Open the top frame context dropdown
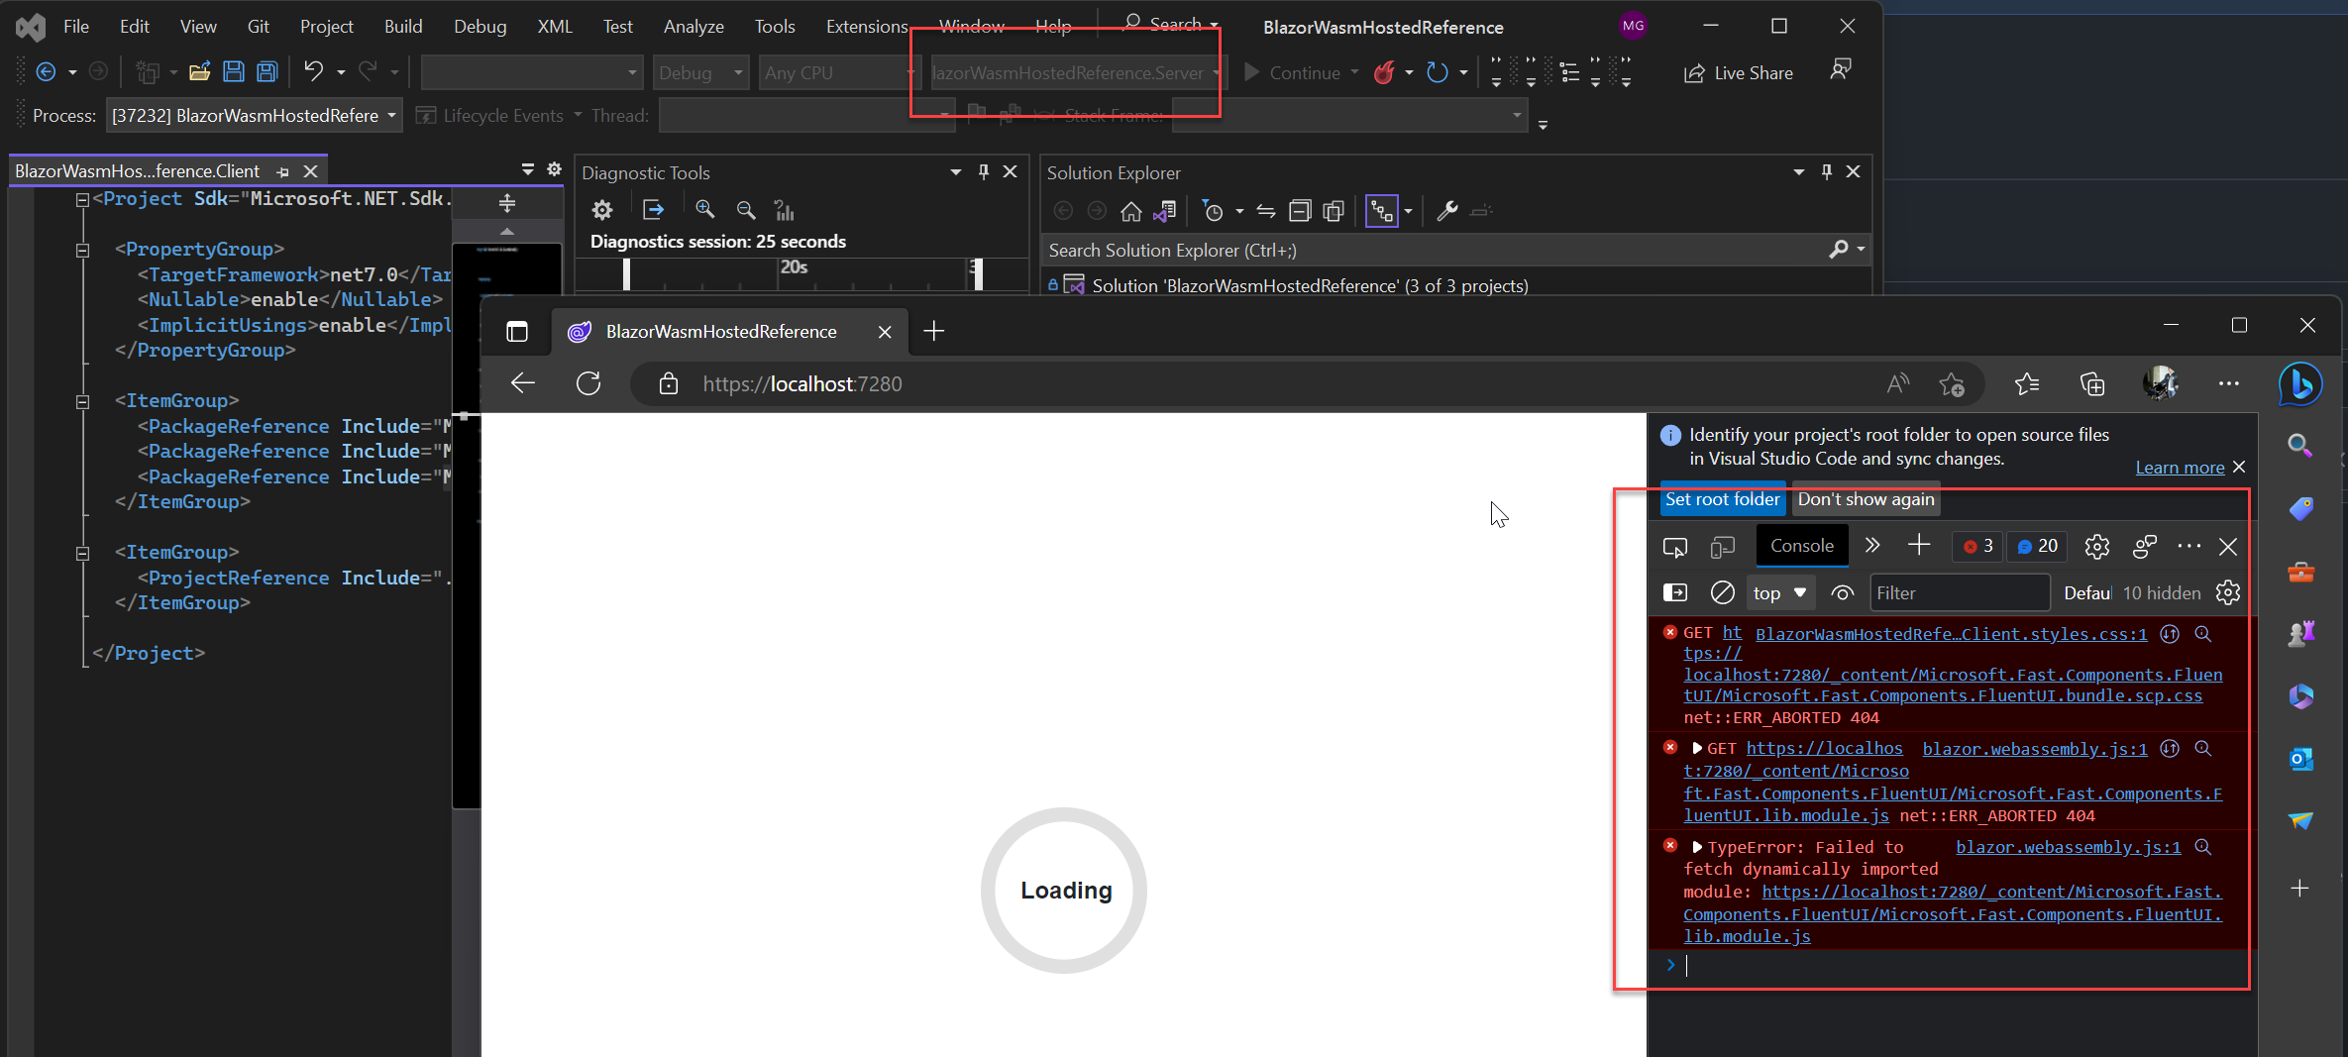Image resolution: width=2348 pixels, height=1057 pixels. (1779, 592)
